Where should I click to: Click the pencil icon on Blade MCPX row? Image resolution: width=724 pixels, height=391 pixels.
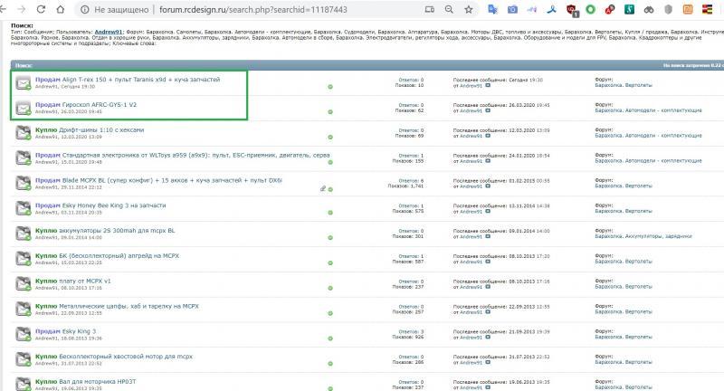click(x=323, y=188)
